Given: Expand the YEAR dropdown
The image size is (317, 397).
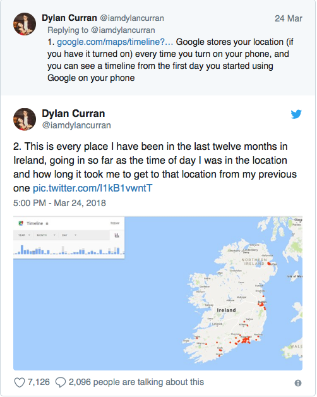Looking at the screenshot, I should pos(24,235).
